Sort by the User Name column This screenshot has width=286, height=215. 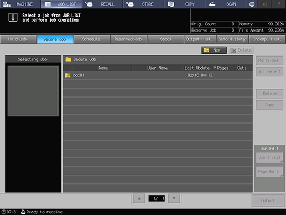[157, 68]
